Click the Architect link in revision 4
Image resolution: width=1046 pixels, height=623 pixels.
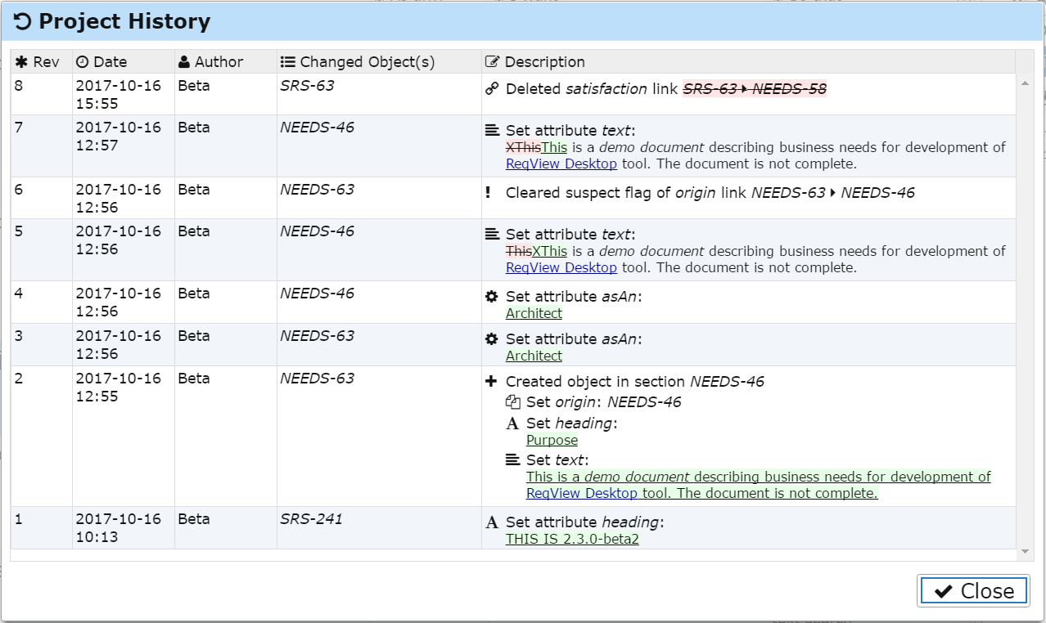pos(533,313)
